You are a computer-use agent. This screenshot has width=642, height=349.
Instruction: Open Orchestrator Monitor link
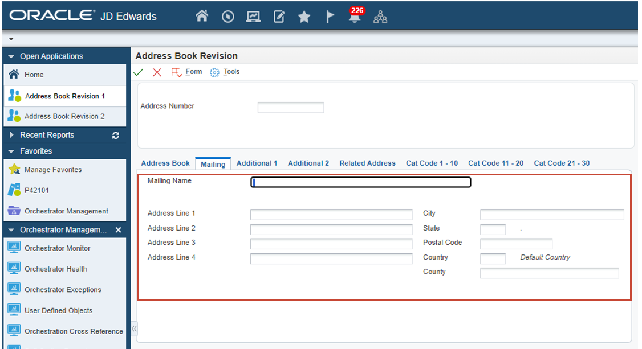tap(58, 248)
